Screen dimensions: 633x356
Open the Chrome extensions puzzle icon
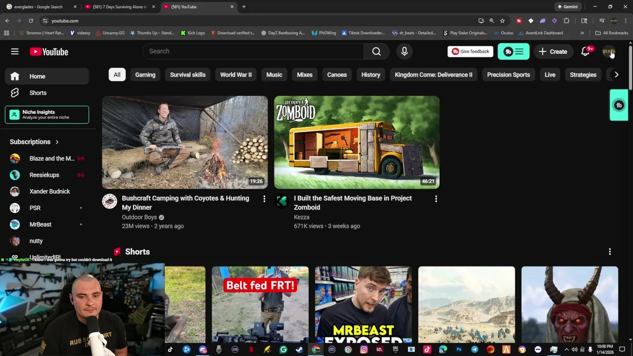(x=566, y=21)
